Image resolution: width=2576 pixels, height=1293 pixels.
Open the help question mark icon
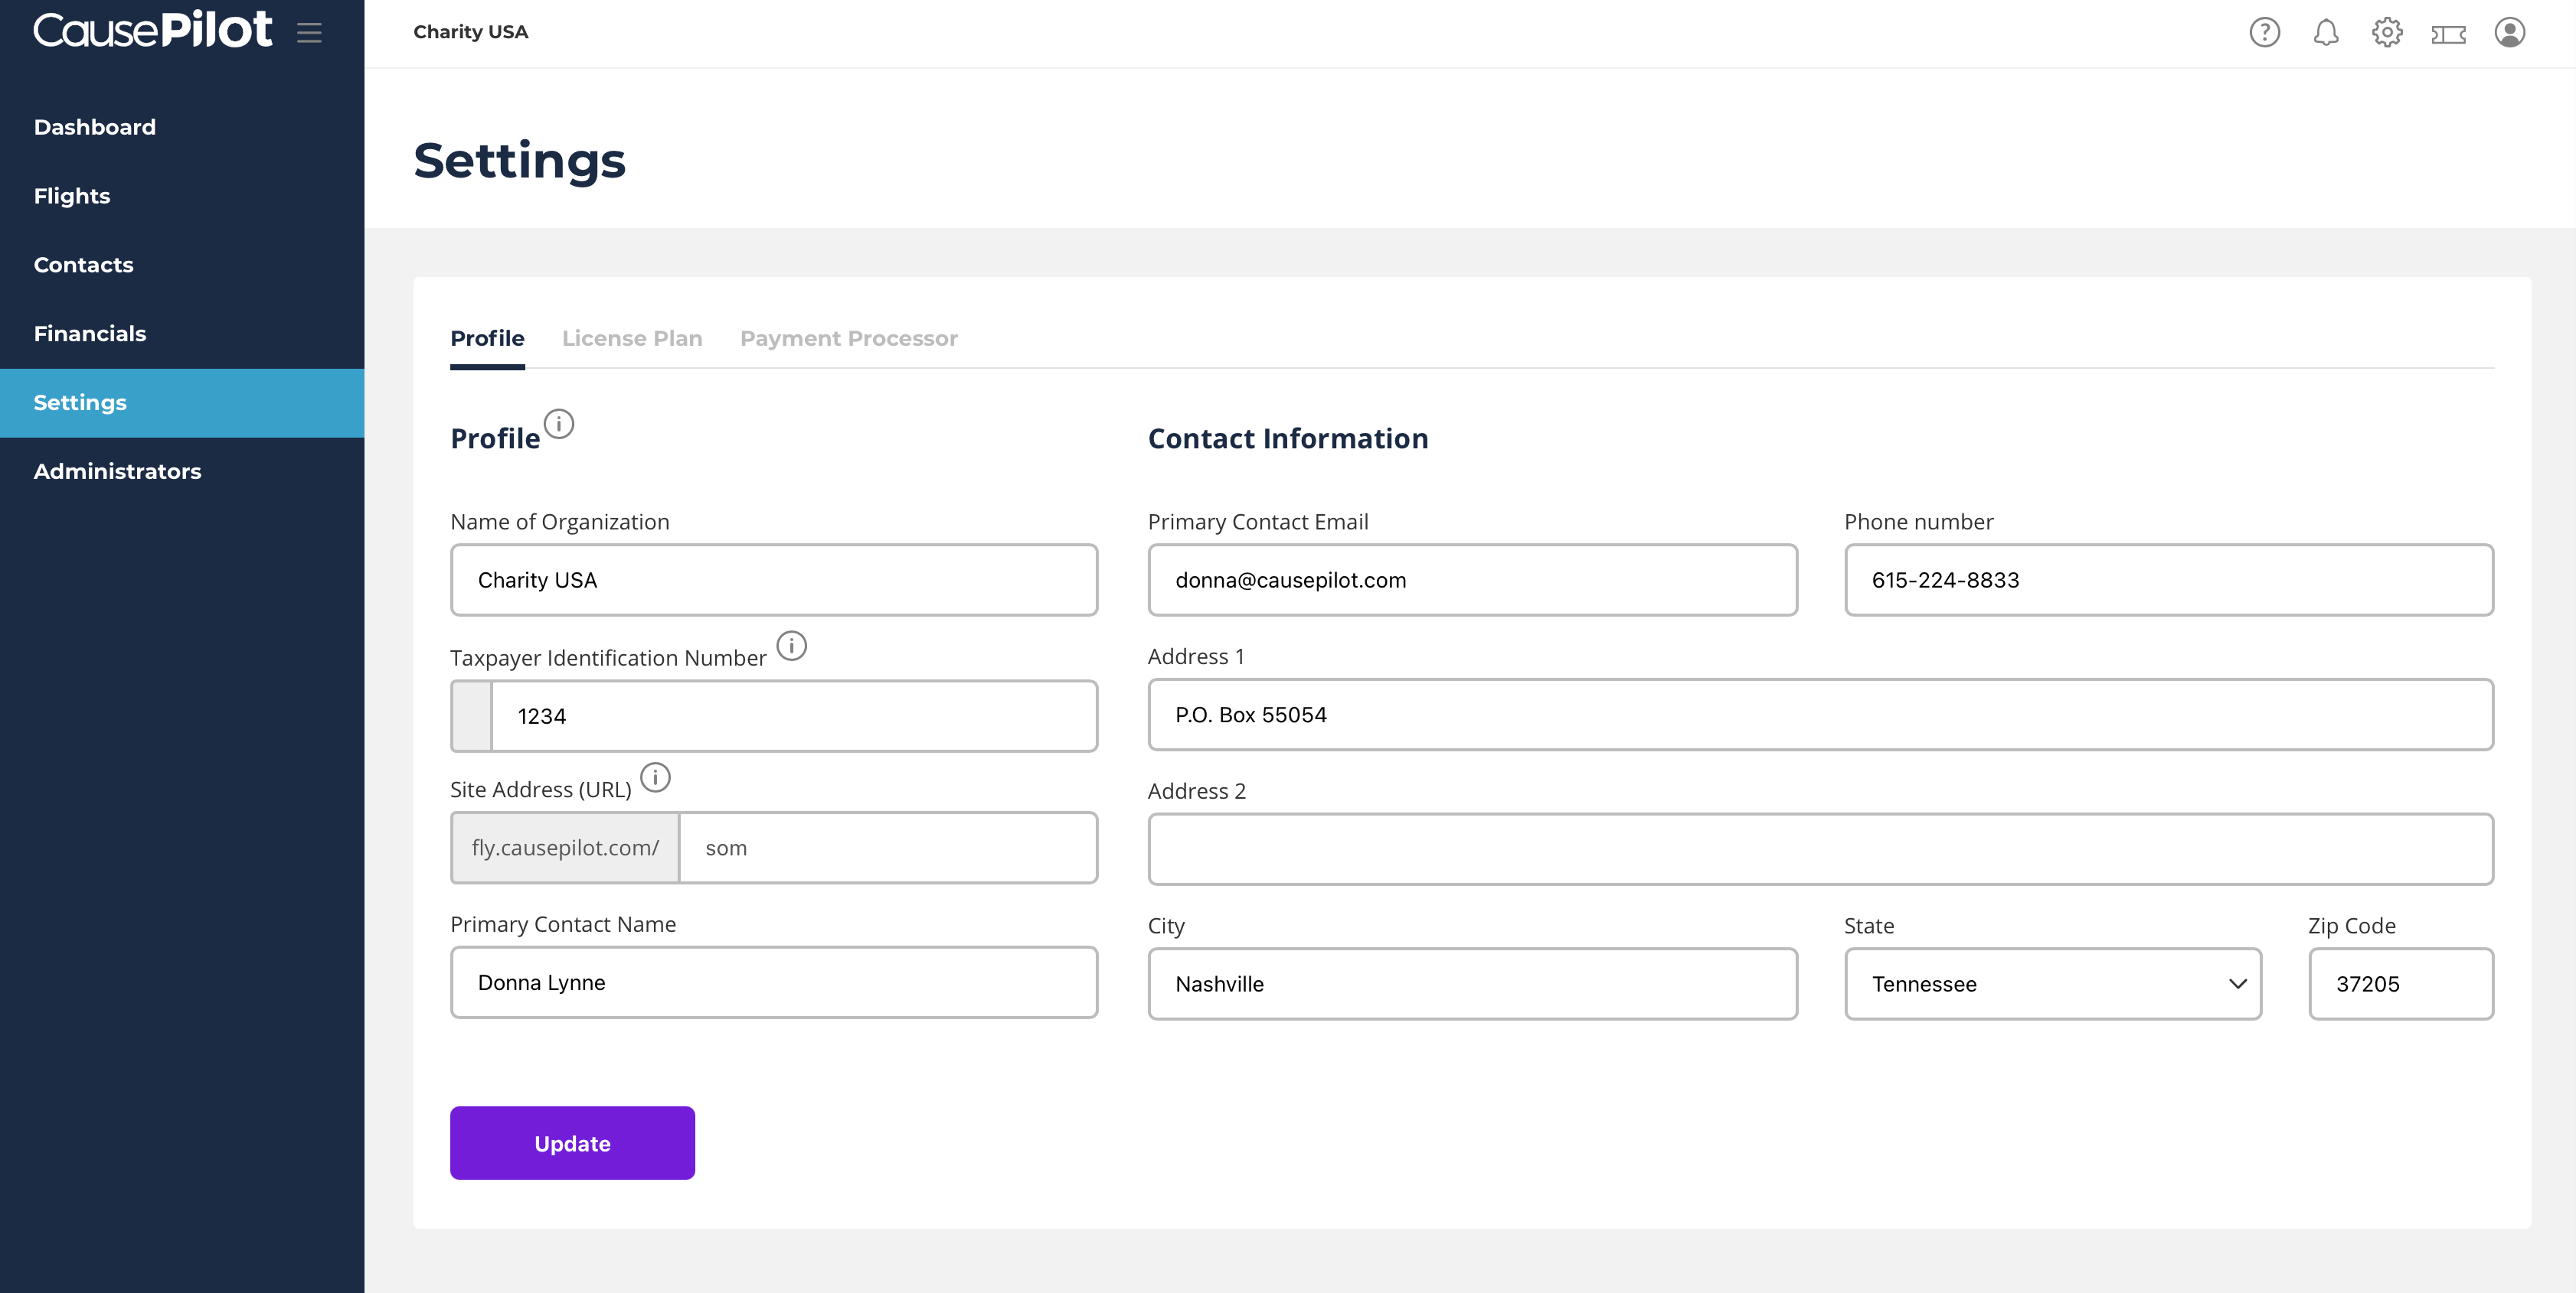2264,32
